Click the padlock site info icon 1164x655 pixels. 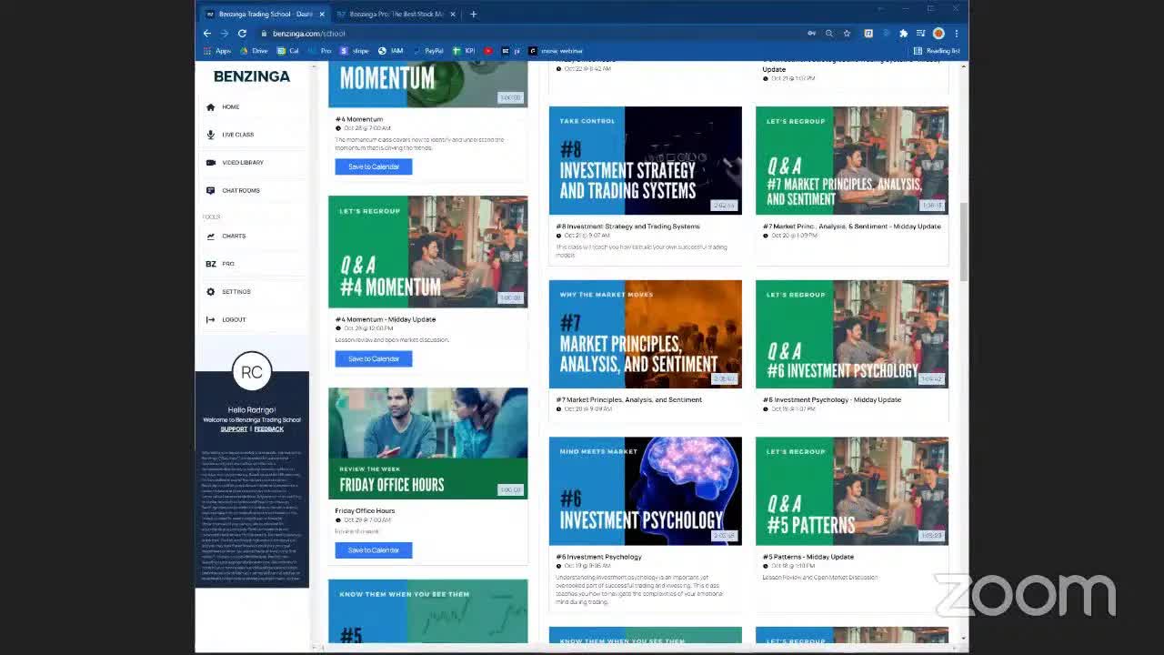tap(264, 34)
